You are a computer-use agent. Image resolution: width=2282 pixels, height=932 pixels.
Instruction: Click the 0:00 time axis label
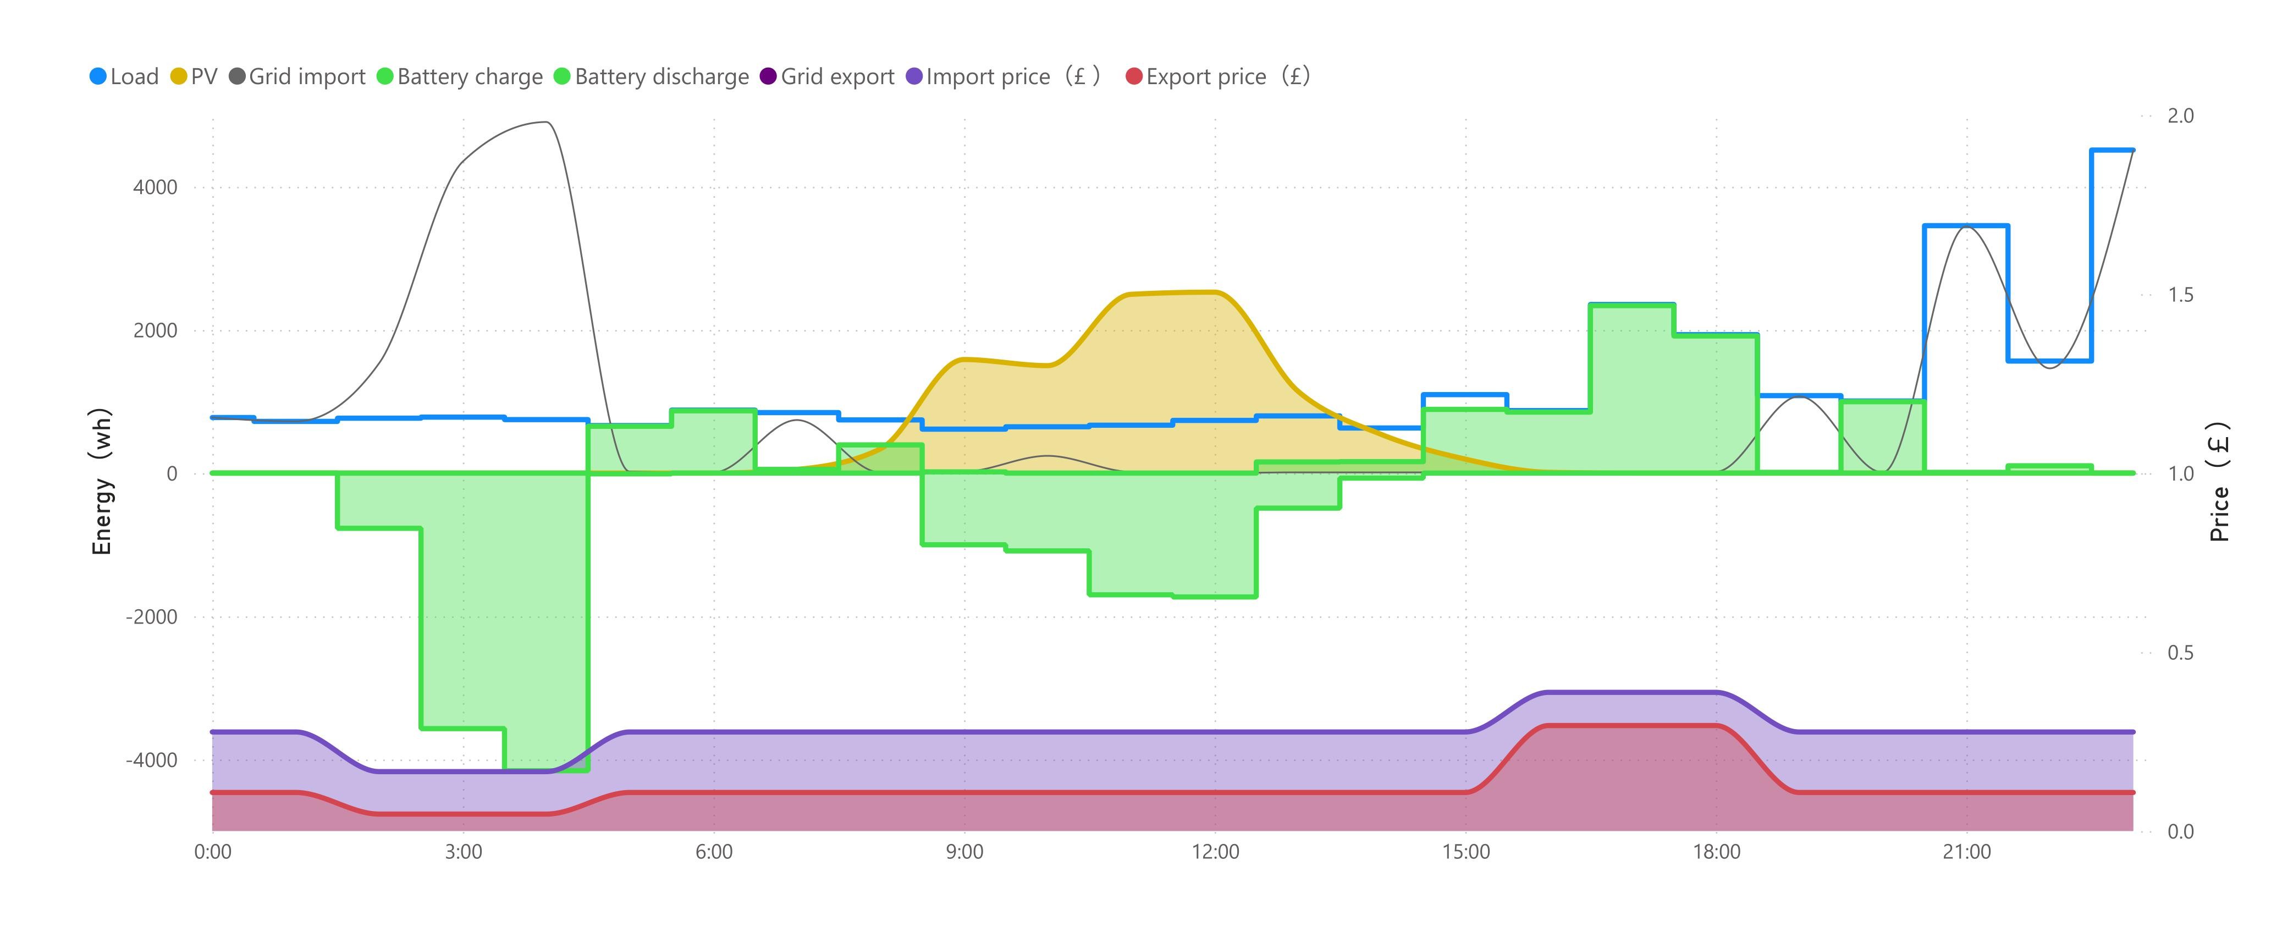(213, 852)
